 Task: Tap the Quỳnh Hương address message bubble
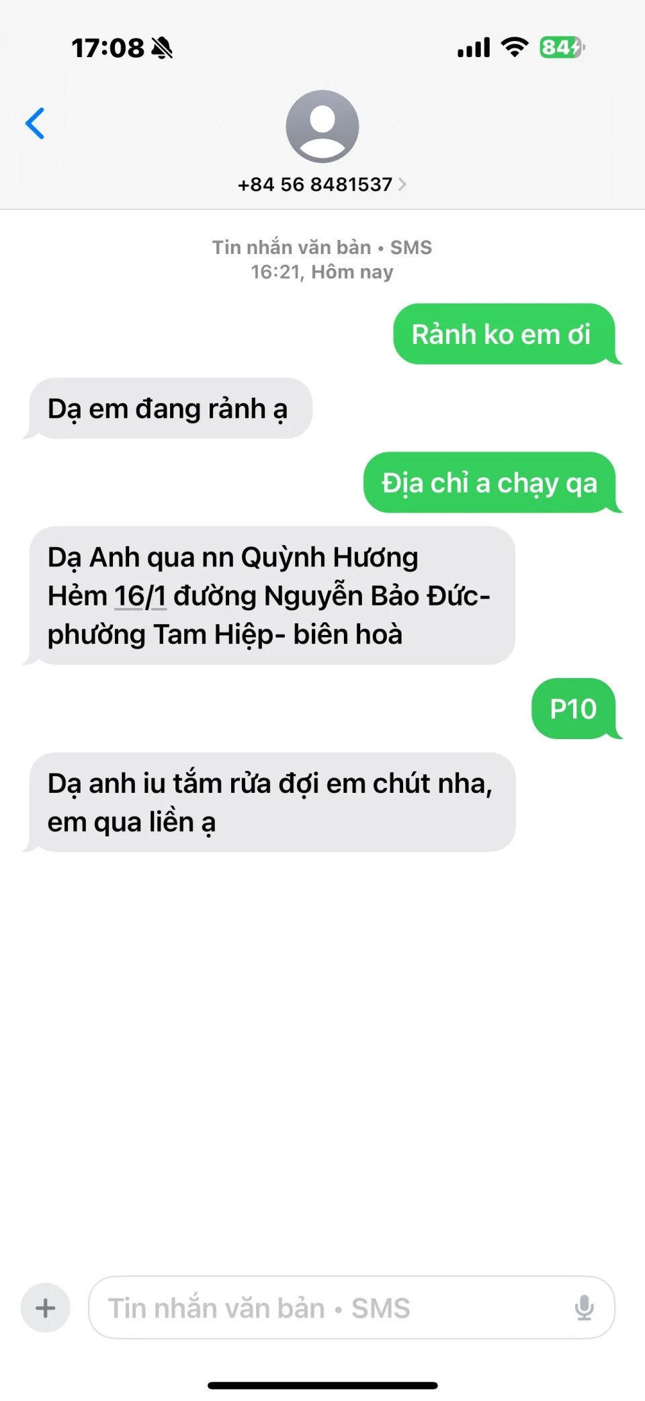tap(272, 596)
